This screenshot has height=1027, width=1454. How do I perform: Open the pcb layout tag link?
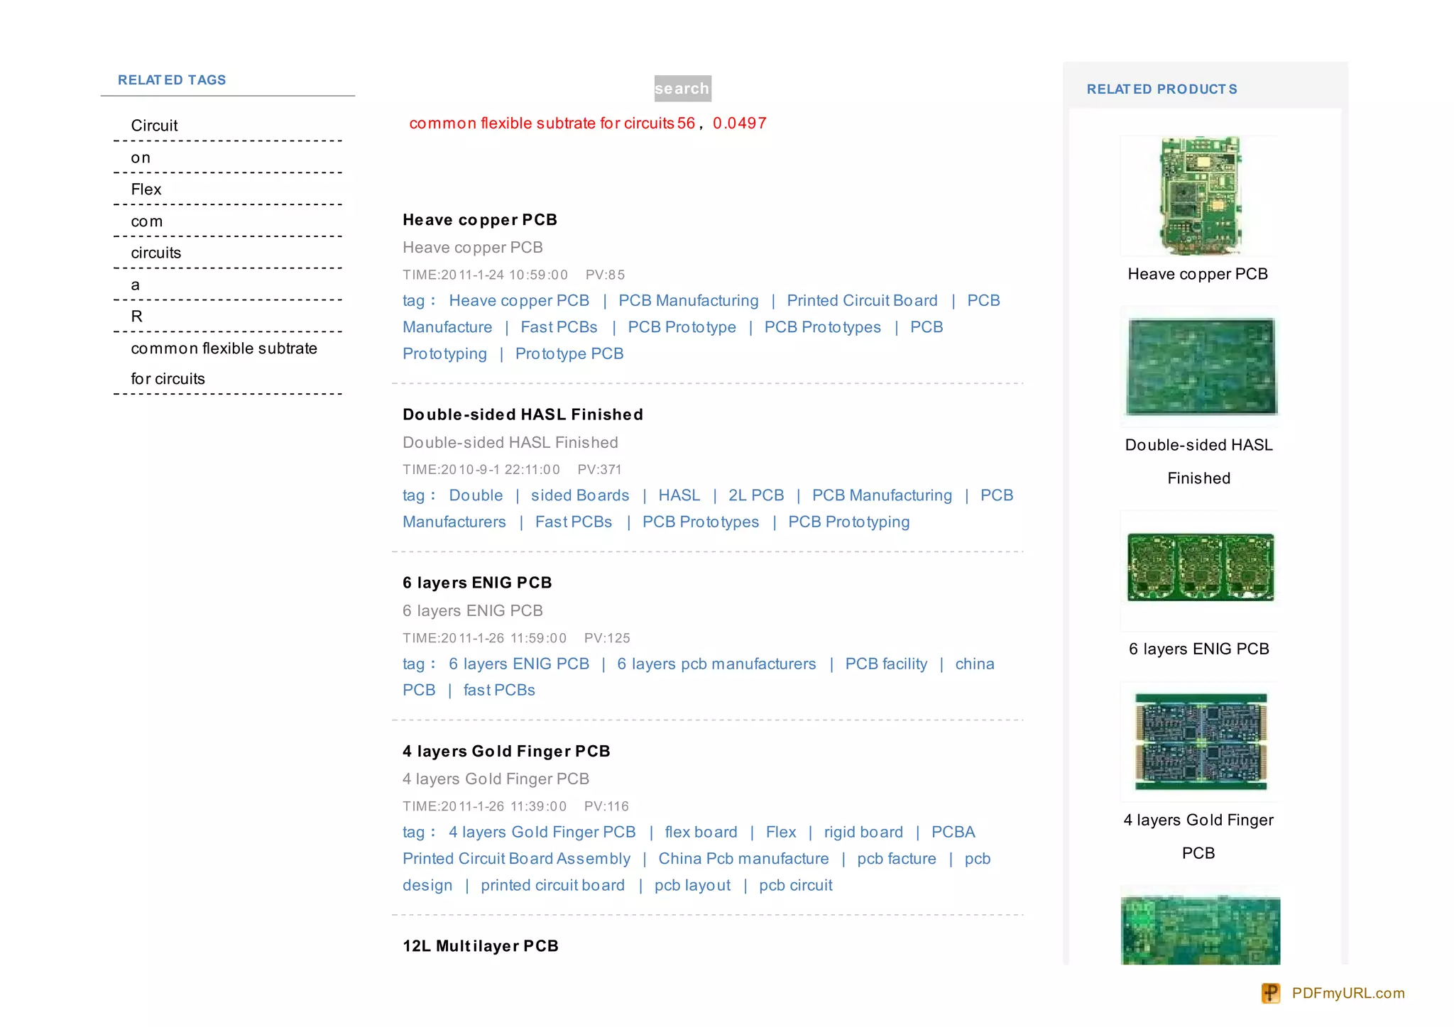(692, 886)
